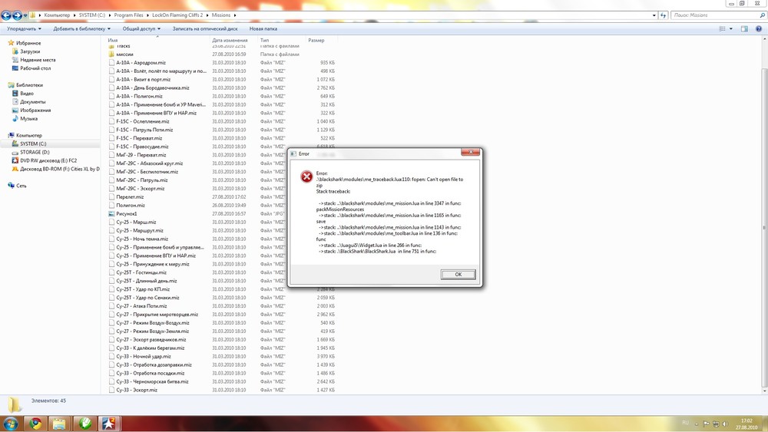Select Сеть in navigation pane
The image size is (768, 432).
pos(21,186)
